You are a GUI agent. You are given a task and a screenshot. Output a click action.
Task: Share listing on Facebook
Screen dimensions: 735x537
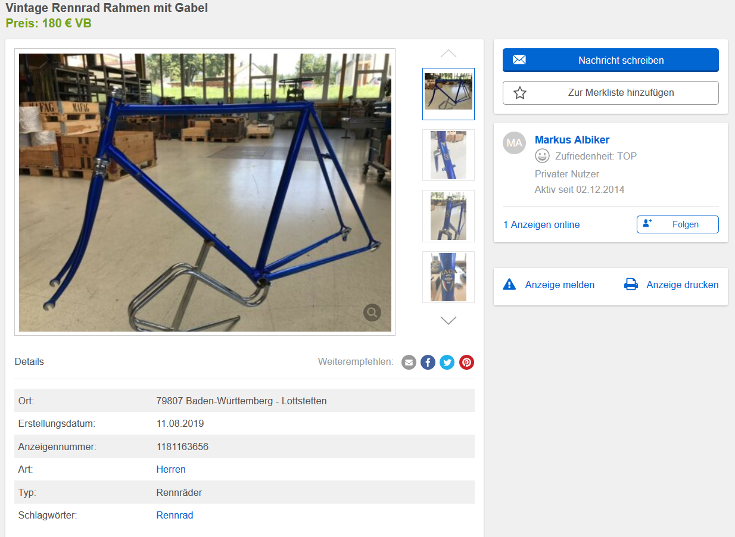click(x=428, y=362)
